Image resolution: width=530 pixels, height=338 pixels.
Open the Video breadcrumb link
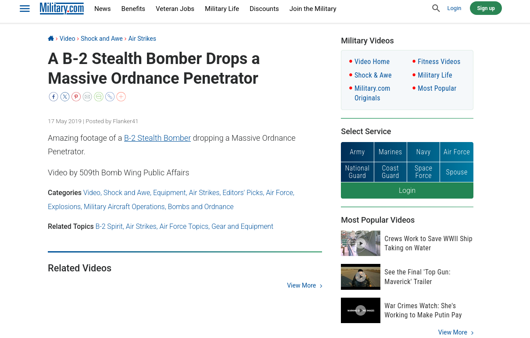(68, 39)
